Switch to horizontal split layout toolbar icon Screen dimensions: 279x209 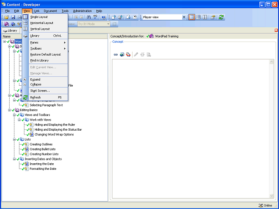[198, 17]
